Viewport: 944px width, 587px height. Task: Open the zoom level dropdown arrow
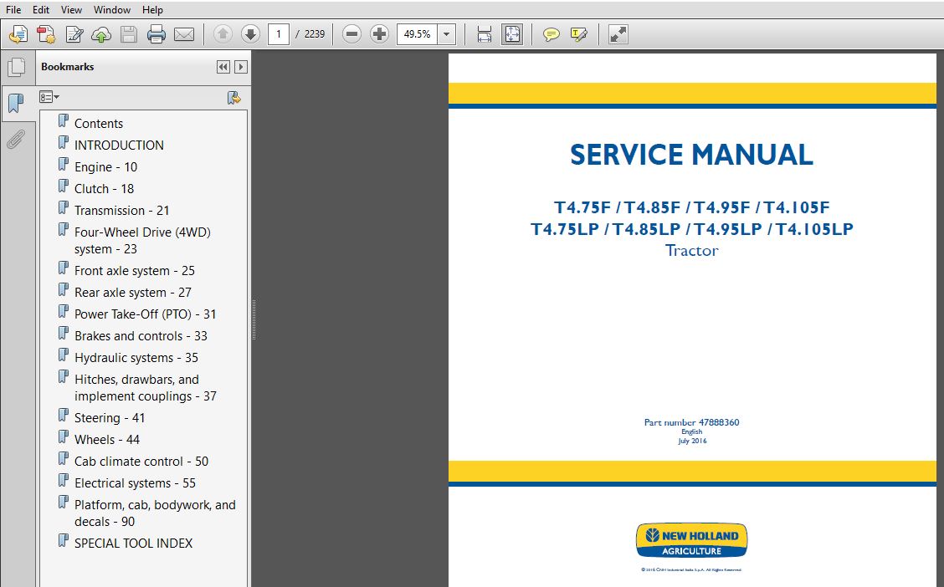(x=446, y=34)
